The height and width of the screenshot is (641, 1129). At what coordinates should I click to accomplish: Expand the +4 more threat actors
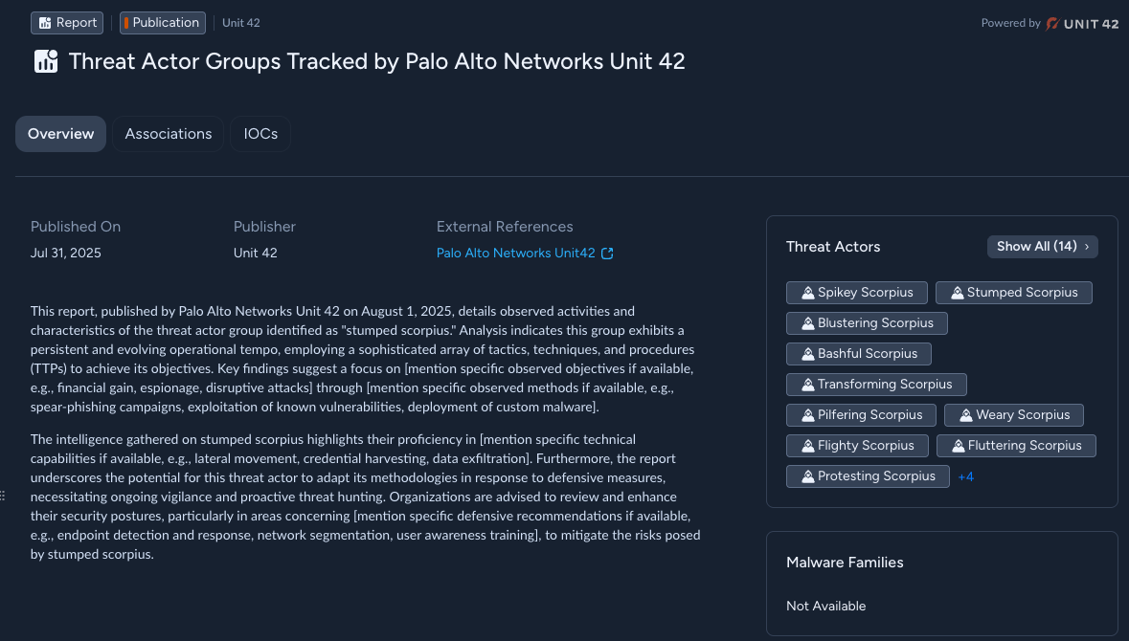[965, 477]
